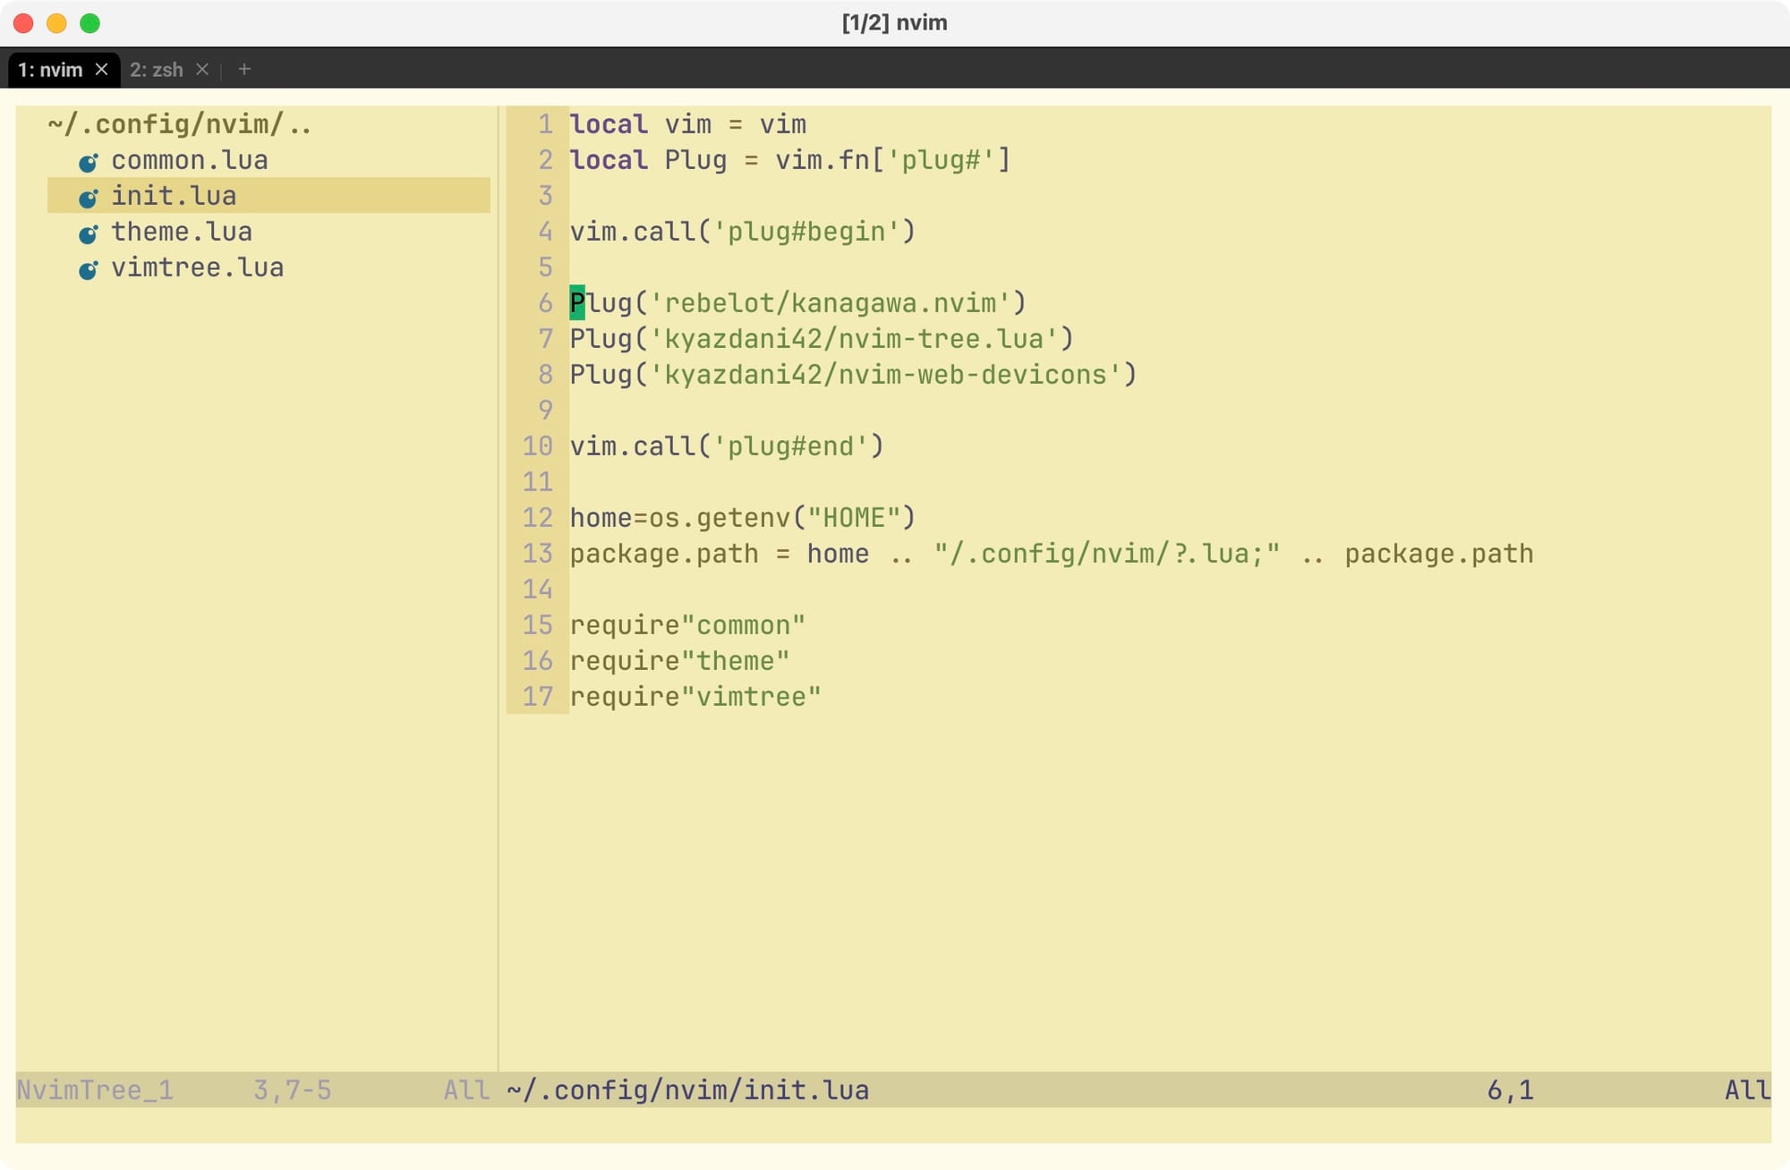Click the green fullscreen window button
Image resolution: width=1790 pixels, height=1170 pixels.
89,23
